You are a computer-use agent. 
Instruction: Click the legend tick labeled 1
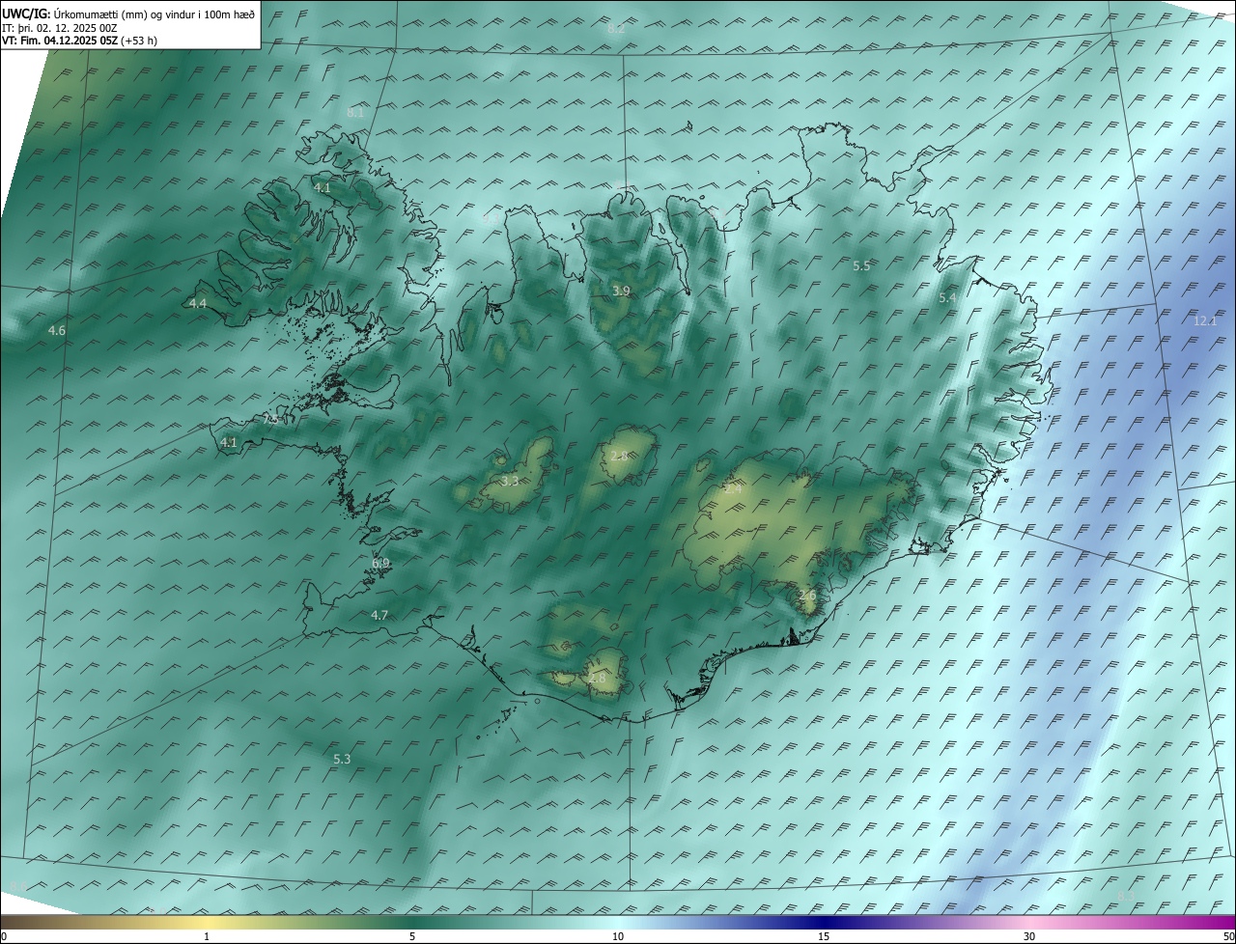[207, 937]
